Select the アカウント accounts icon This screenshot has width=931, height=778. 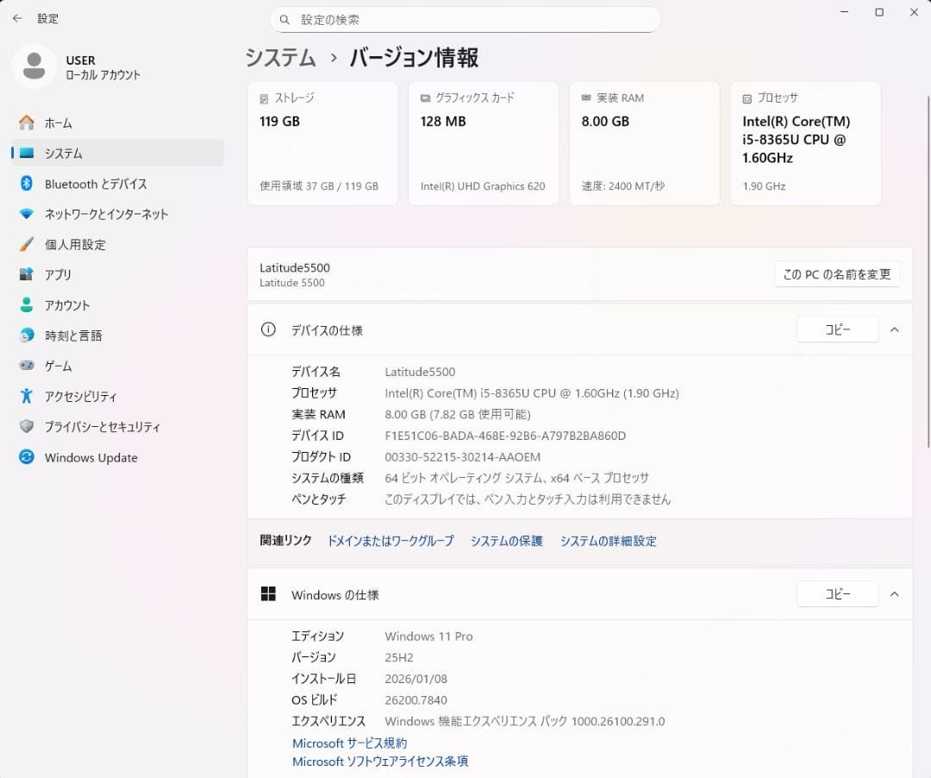pos(26,304)
